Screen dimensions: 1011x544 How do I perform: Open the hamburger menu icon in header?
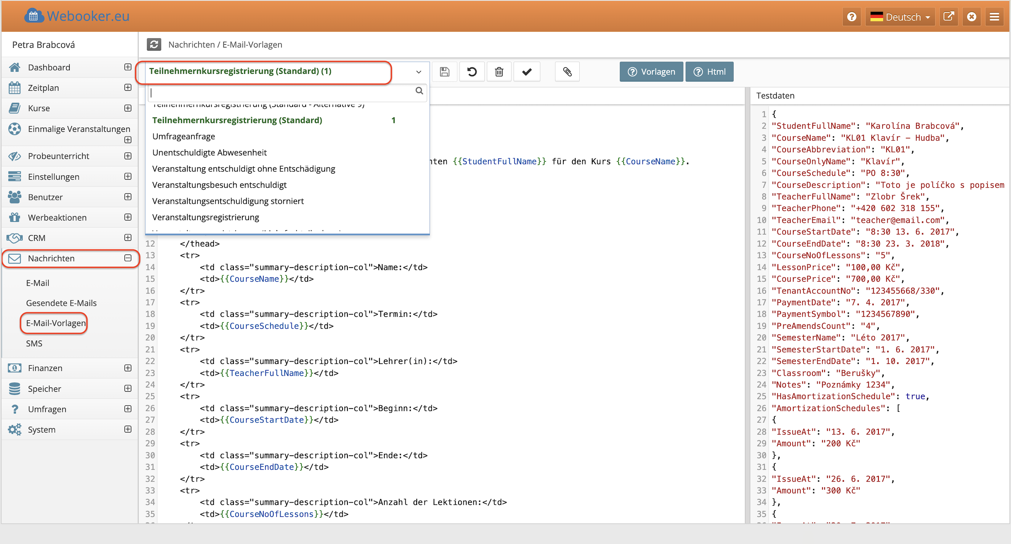[x=994, y=17]
